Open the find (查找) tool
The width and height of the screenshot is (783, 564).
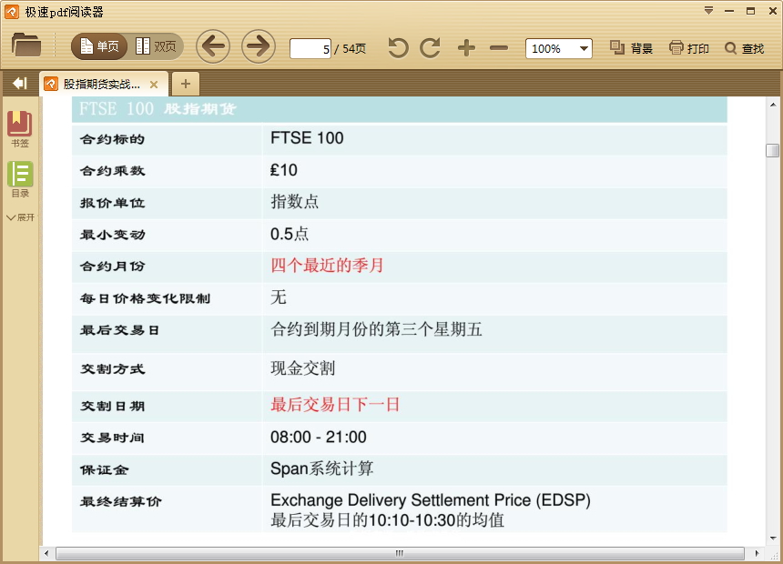click(x=745, y=48)
